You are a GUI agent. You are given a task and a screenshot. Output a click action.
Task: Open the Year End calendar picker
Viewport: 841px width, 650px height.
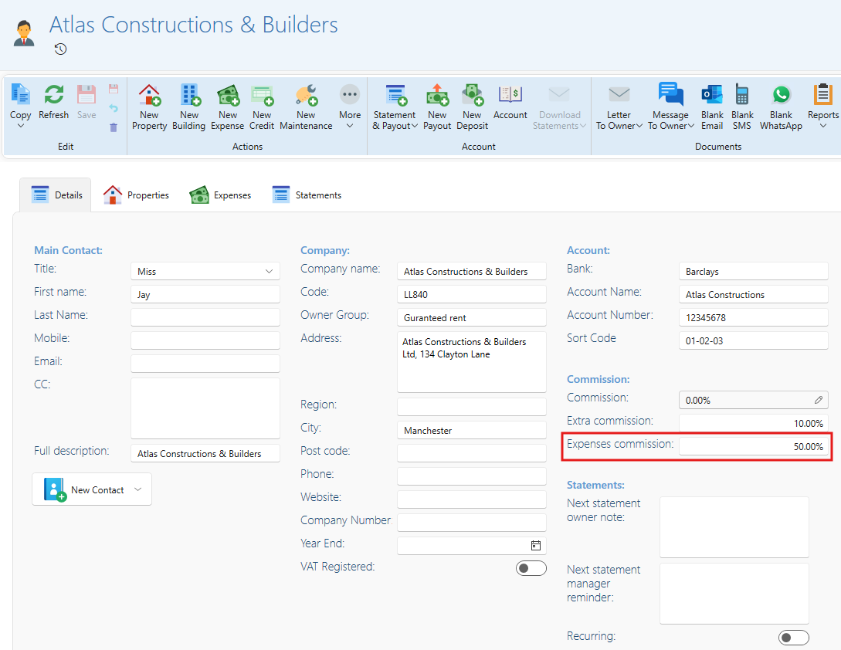pyautogui.click(x=535, y=546)
